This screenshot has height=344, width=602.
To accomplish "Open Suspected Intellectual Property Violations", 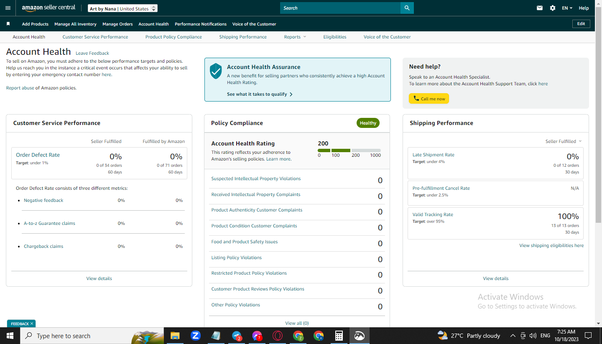I will [256, 178].
